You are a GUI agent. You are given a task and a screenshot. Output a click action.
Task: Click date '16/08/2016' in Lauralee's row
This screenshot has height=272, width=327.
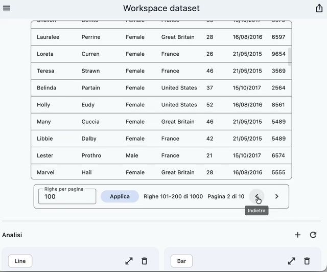point(247,37)
